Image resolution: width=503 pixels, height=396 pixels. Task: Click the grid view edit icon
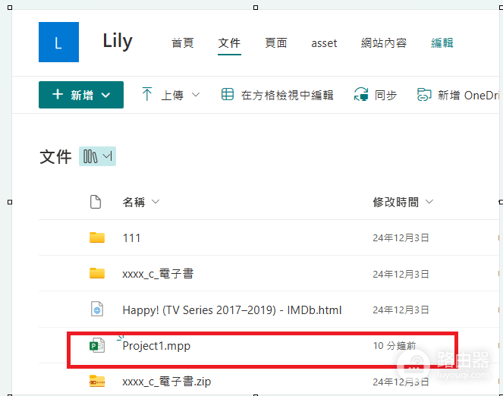(x=228, y=95)
